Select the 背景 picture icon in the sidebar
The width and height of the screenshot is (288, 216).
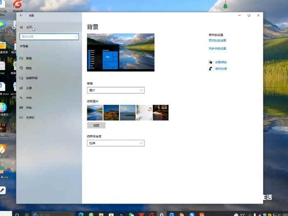point(21,58)
